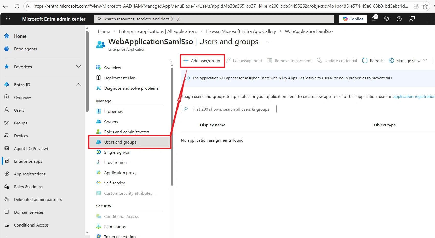Follow the application registration link
Image resolution: width=435 pixels, height=238 pixels.
tap(414, 97)
